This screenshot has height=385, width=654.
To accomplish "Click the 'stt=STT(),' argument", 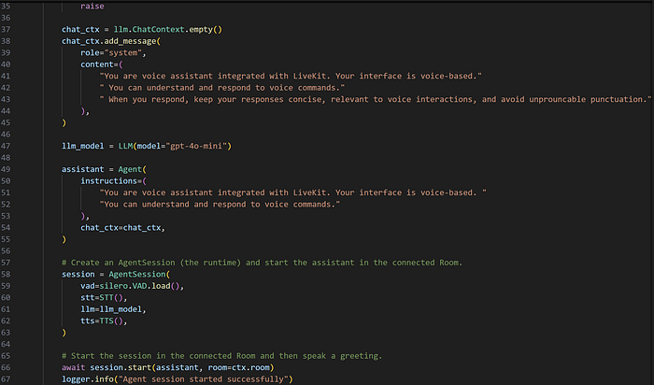I will [104, 298].
